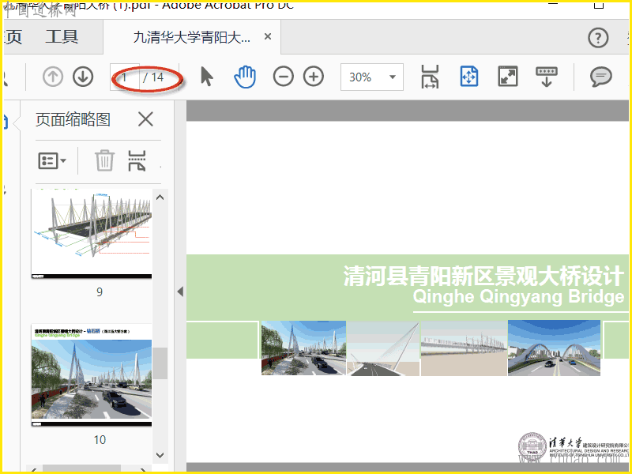
Task: Select page 10 thumbnail
Action: [x=92, y=375]
